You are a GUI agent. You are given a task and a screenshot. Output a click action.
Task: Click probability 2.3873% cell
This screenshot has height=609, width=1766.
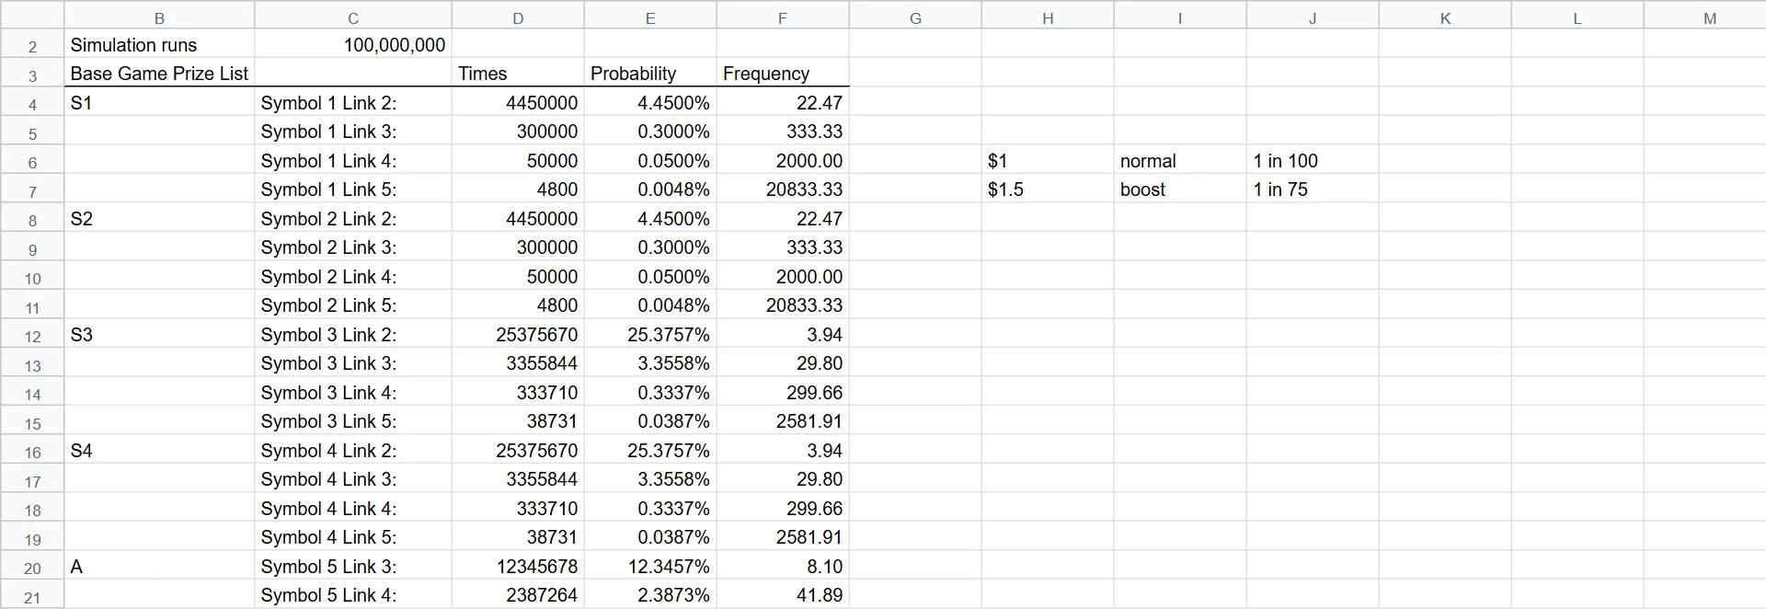pos(650,595)
